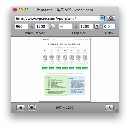Click the crop height field showing 1200

(x=86, y=26)
